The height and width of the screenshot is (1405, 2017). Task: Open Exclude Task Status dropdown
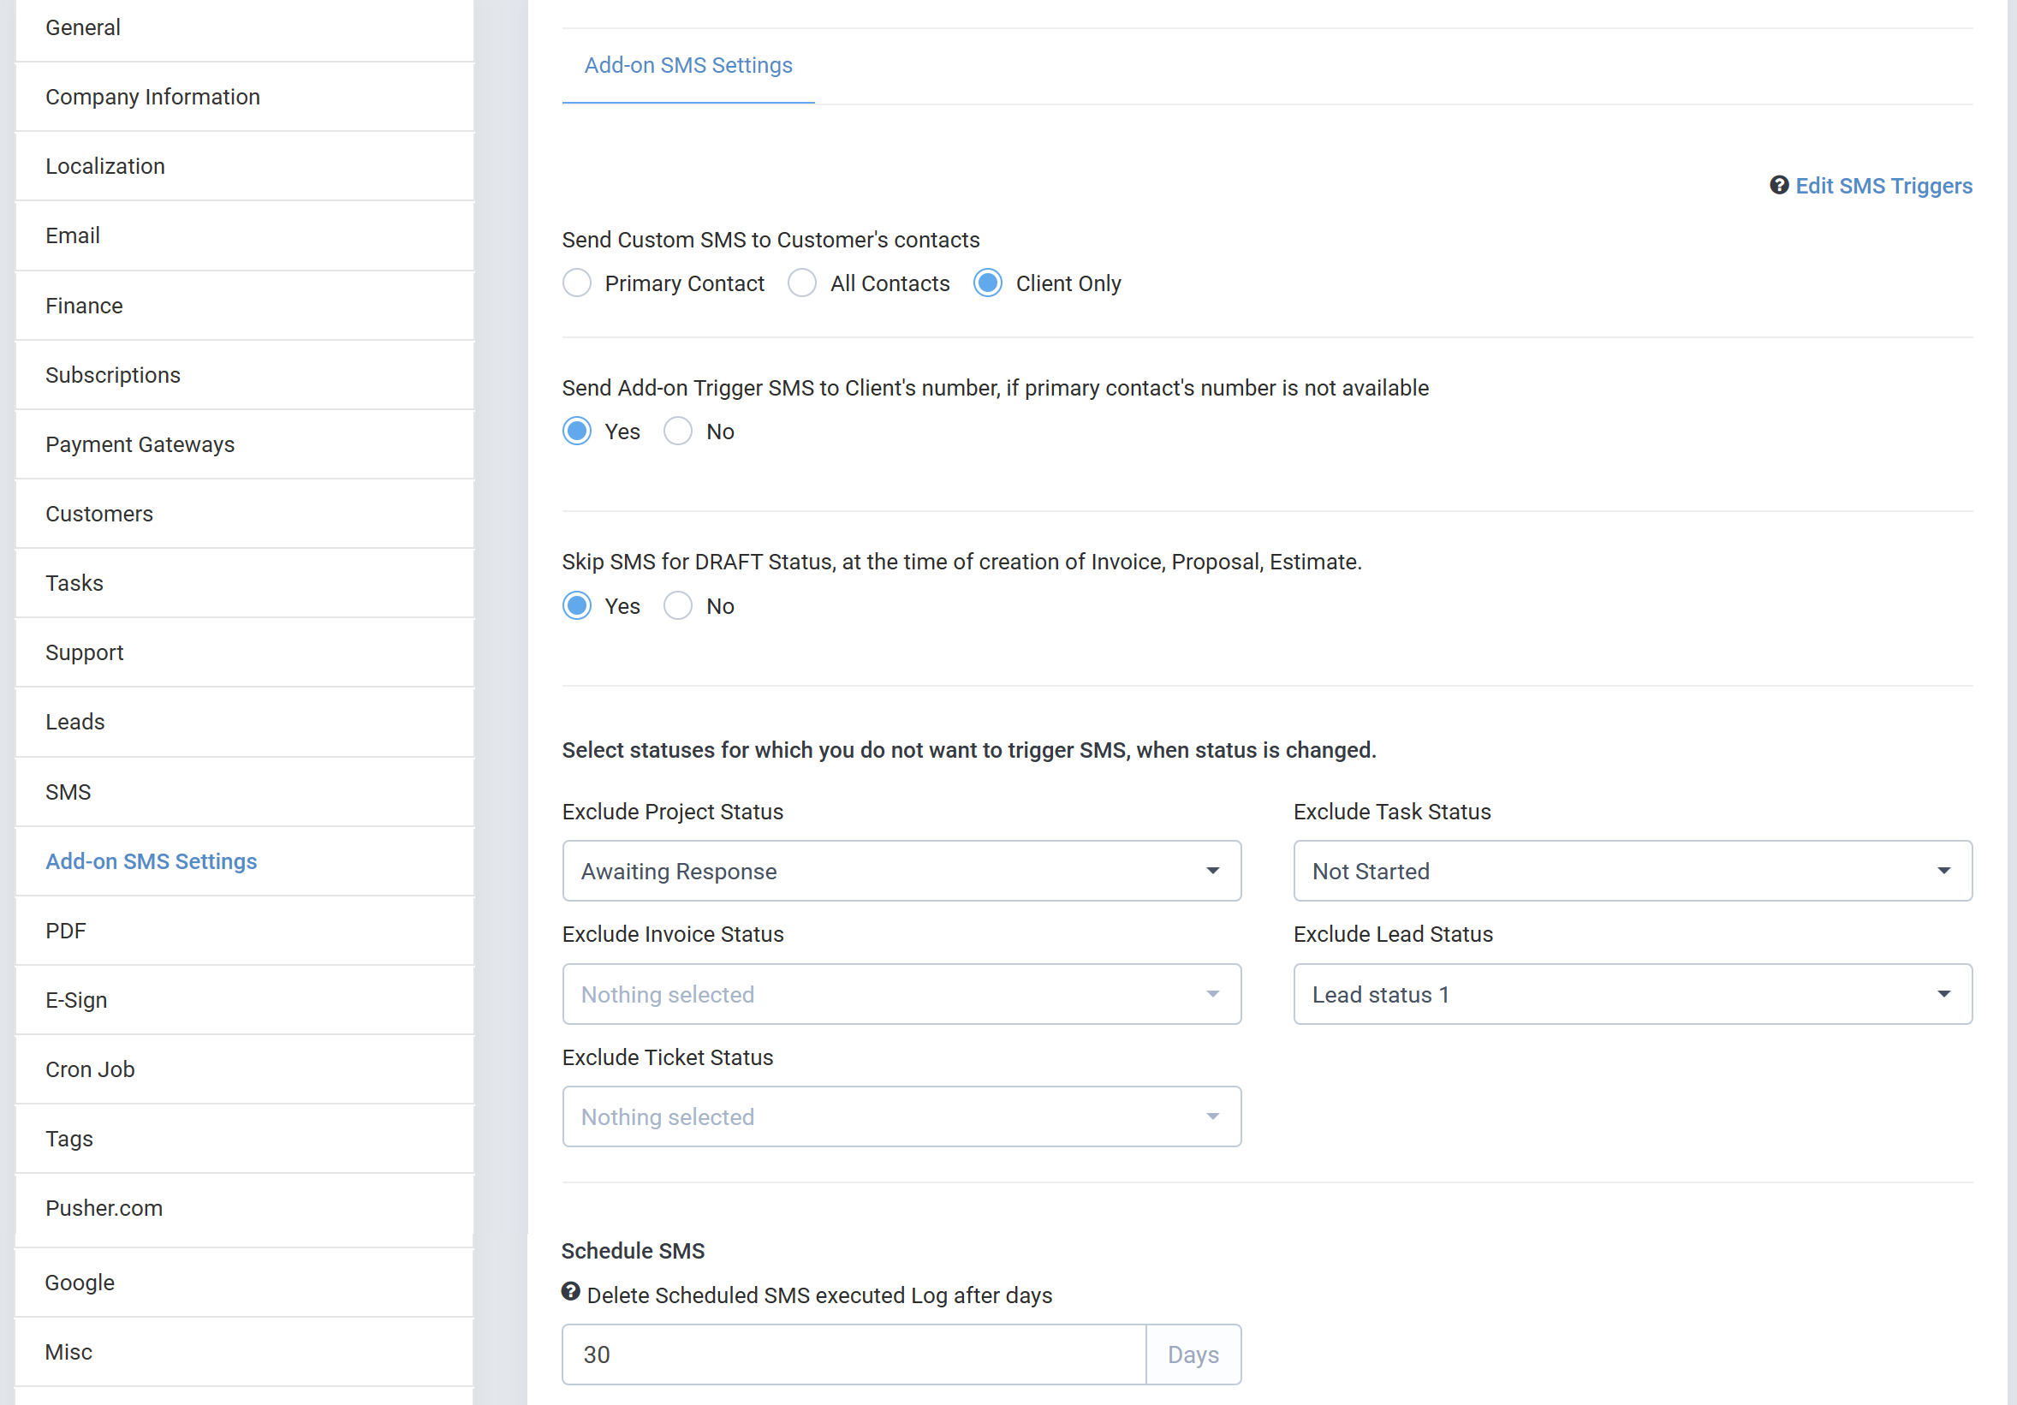click(1633, 871)
